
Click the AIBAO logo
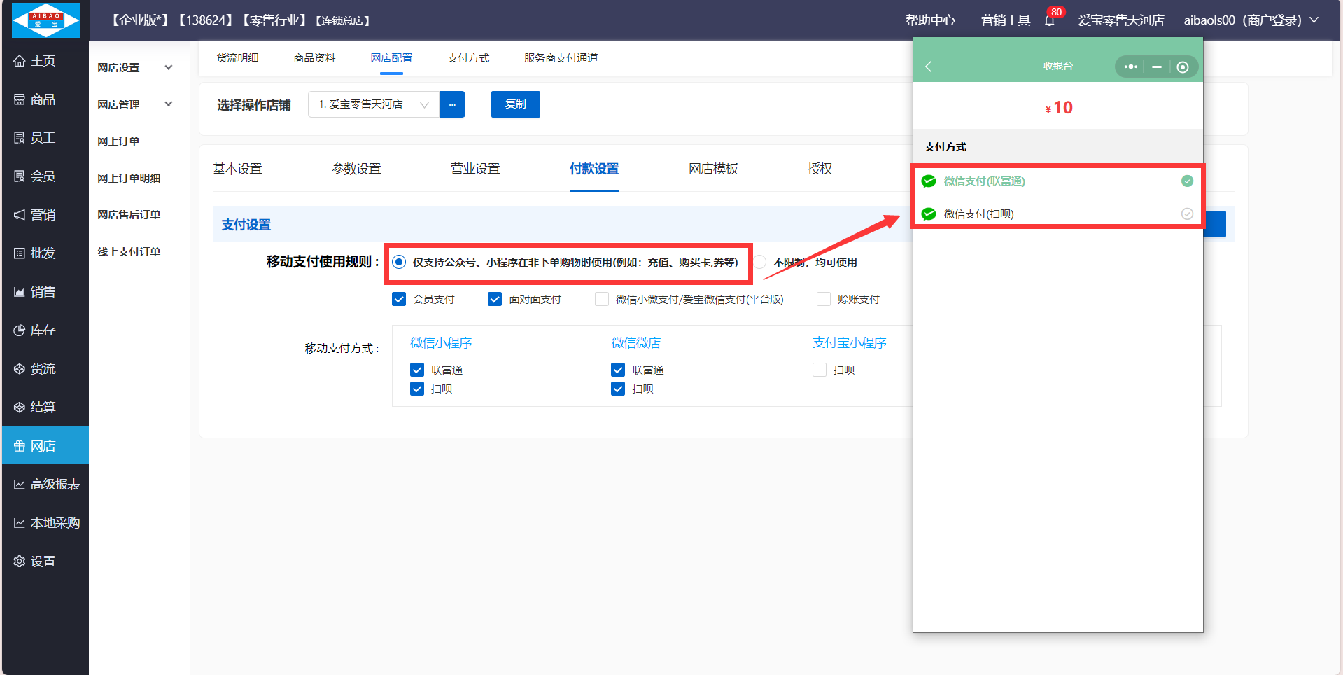click(x=46, y=20)
